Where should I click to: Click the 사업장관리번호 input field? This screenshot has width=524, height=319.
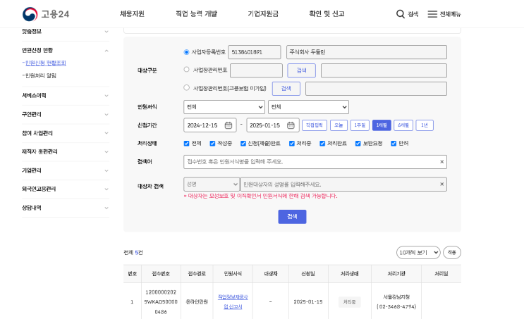click(x=256, y=70)
